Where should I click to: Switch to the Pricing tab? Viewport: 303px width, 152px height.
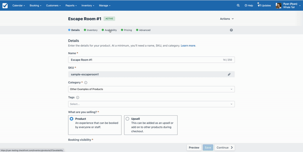point(127,30)
